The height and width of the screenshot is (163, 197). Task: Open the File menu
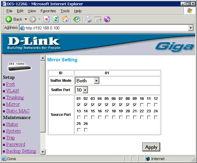pyautogui.click(x=9, y=11)
